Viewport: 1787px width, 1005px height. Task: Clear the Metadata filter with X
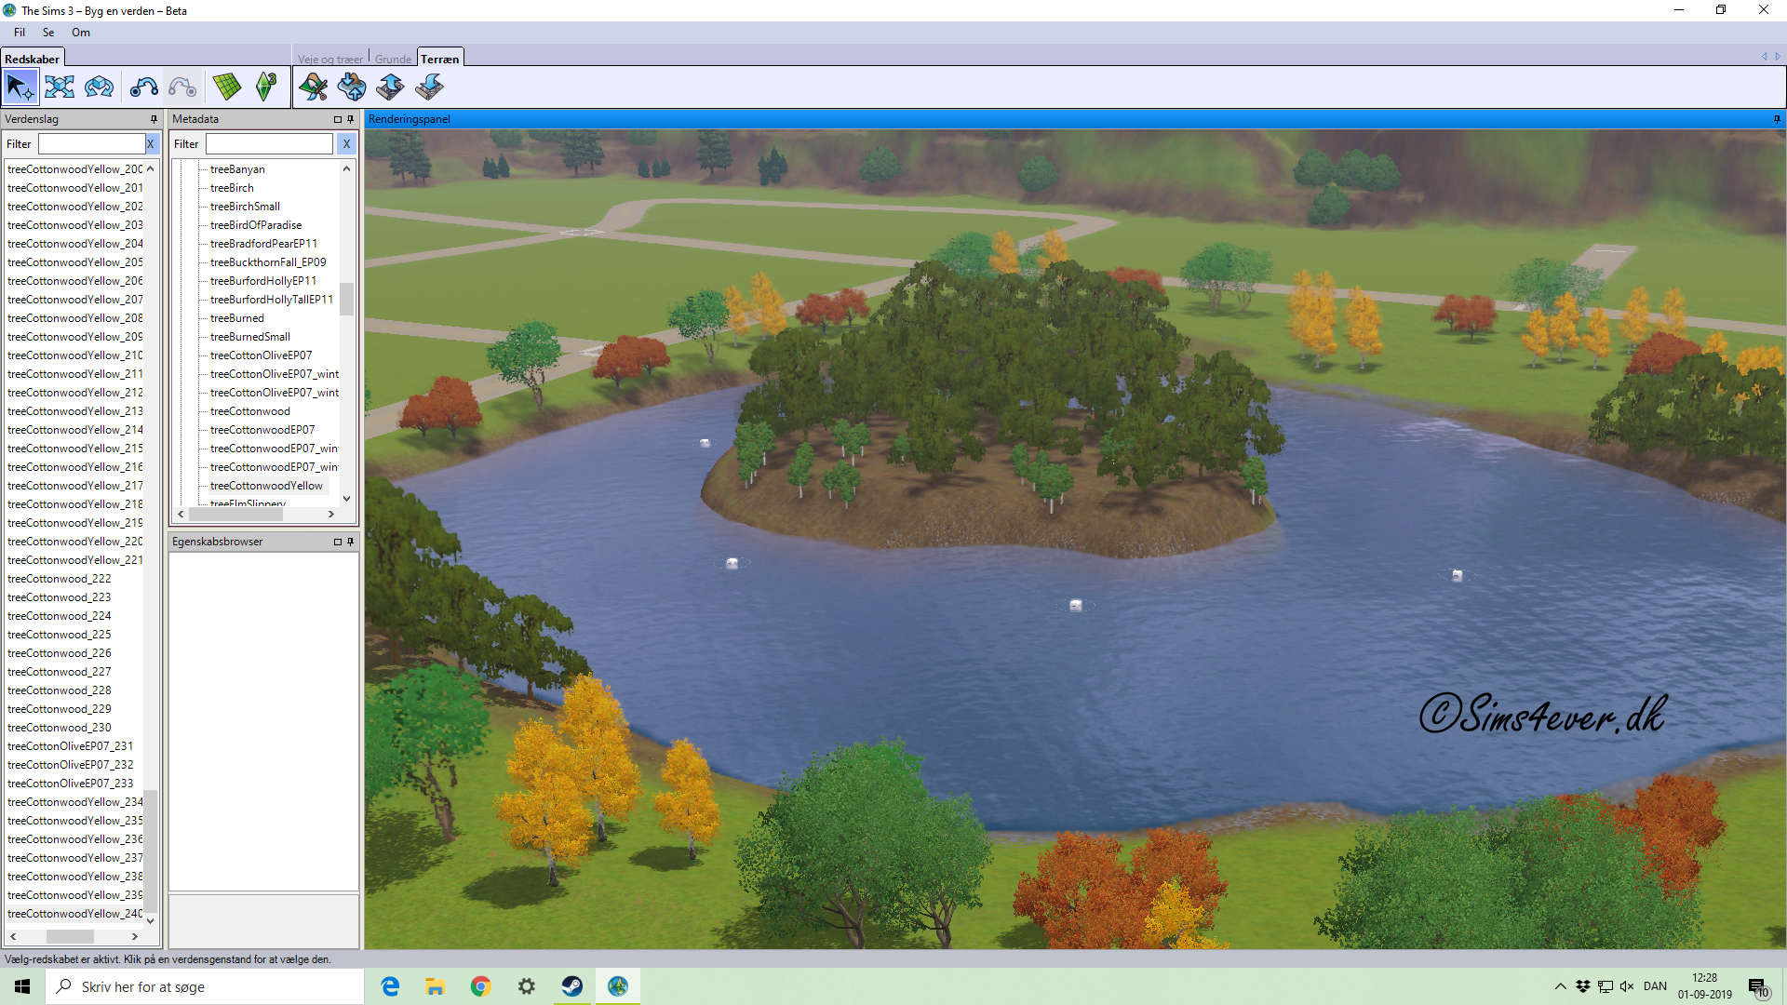point(346,144)
